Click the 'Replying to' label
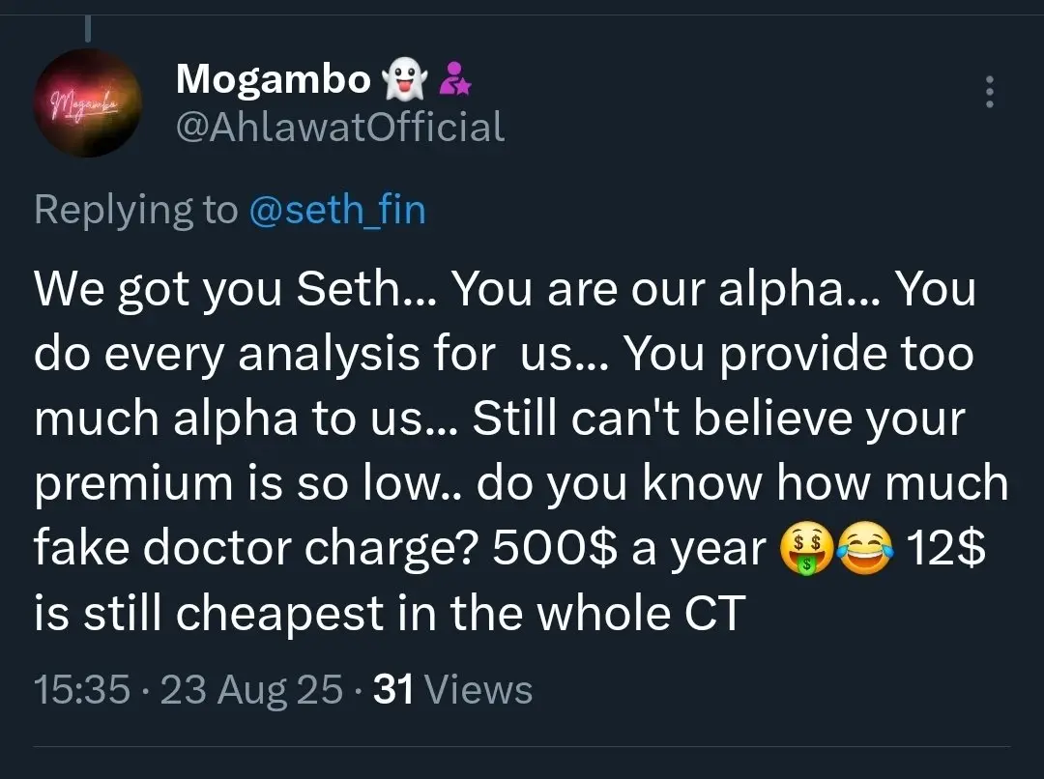Viewport: 1044px width, 779px height. (136, 210)
